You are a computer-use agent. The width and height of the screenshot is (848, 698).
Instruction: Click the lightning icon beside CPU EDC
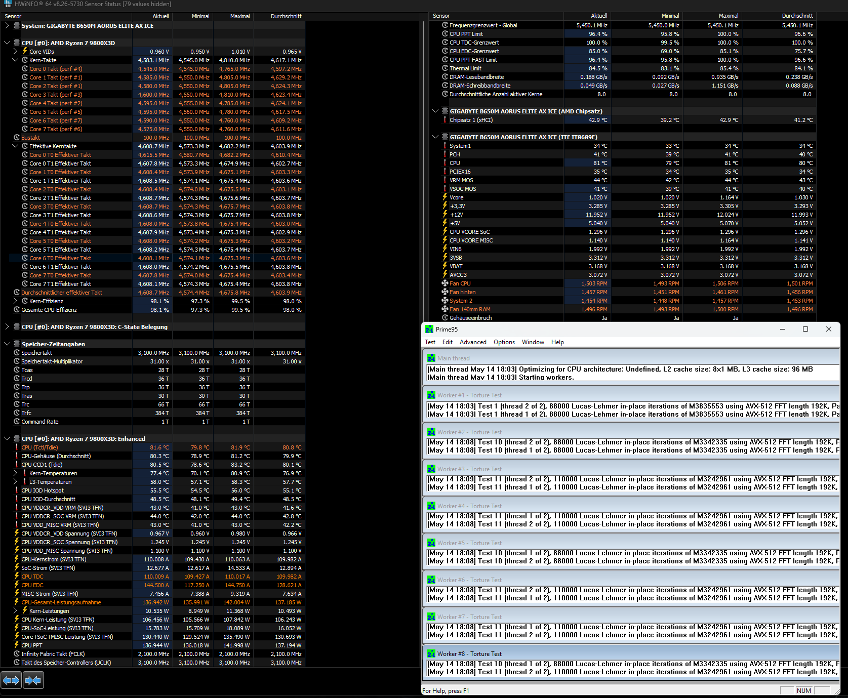[x=17, y=585]
